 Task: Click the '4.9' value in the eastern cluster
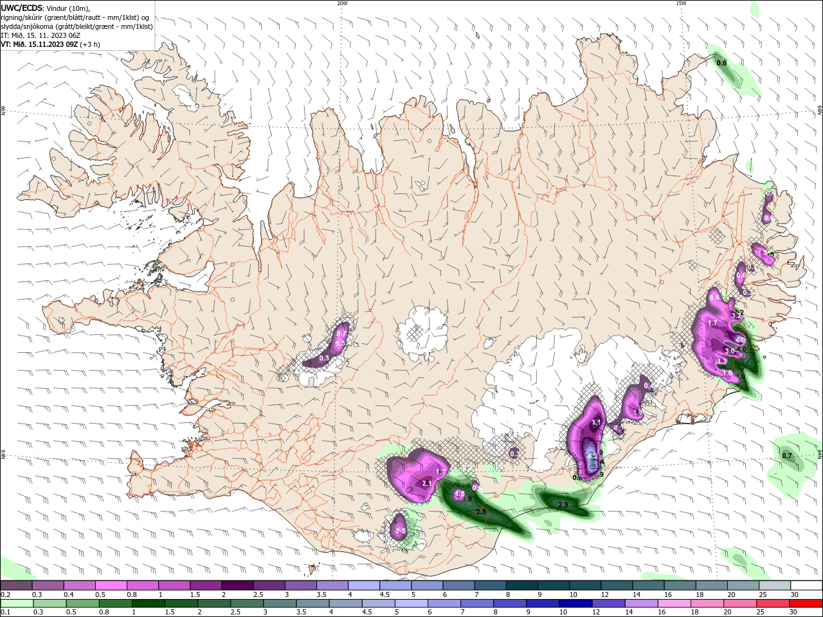(x=740, y=340)
